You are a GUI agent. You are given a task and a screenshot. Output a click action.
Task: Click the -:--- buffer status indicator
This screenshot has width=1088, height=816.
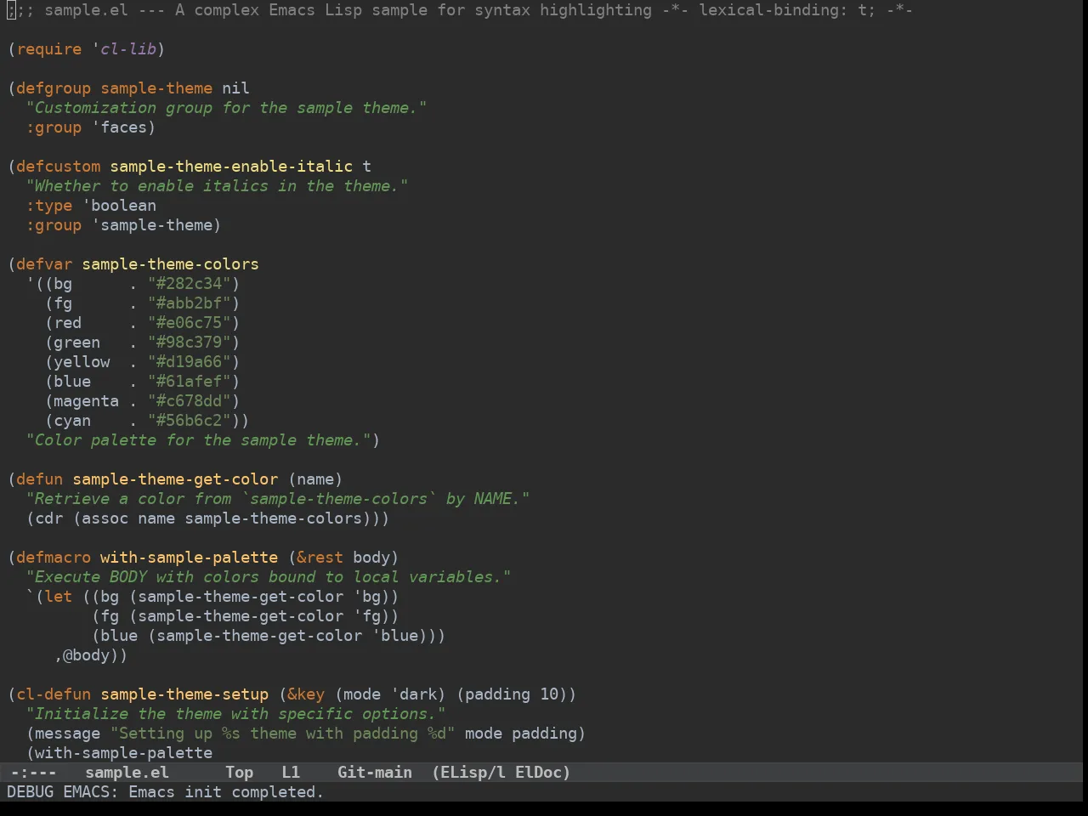tap(33, 773)
